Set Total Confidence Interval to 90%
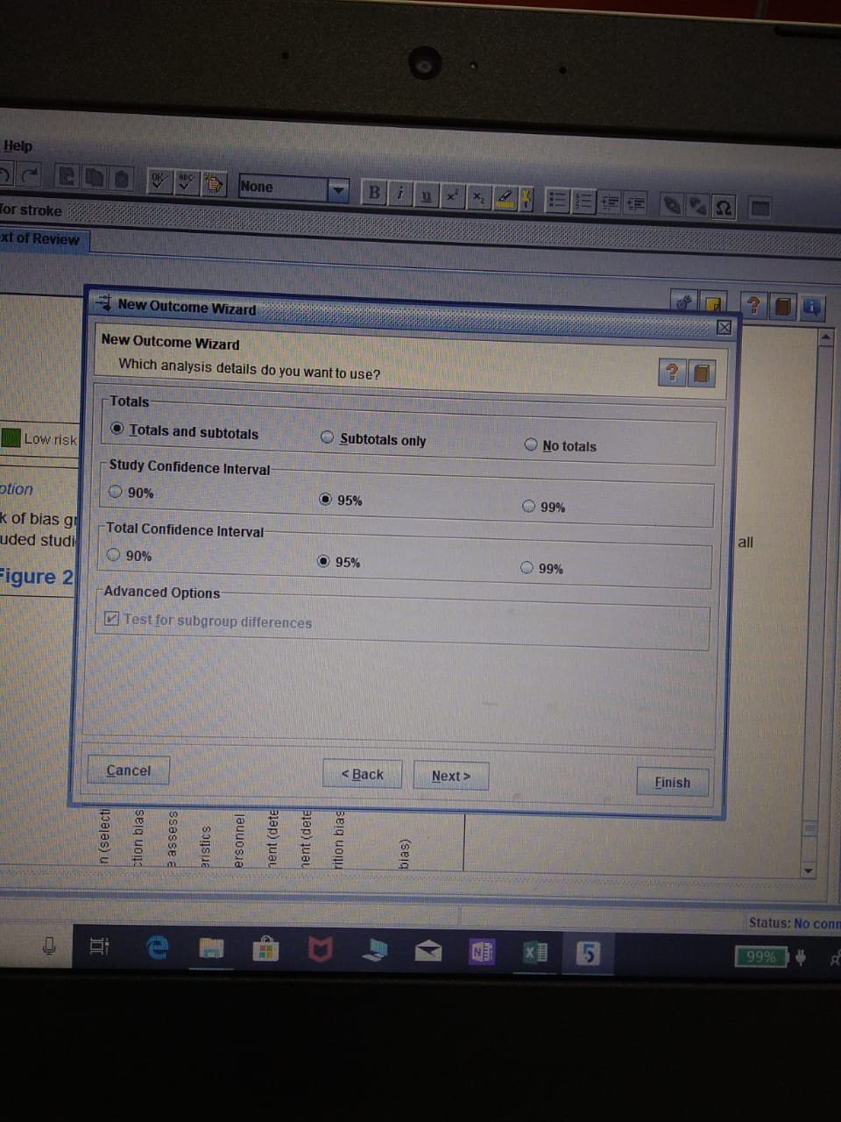This screenshot has height=1122, width=841. (x=114, y=554)
